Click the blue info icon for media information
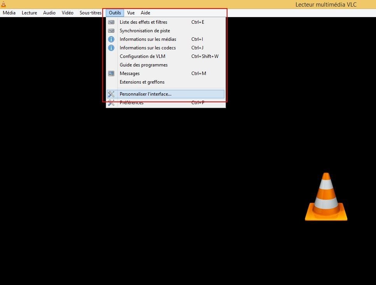The width and height of the screenshot is (376, 285). 111,39
